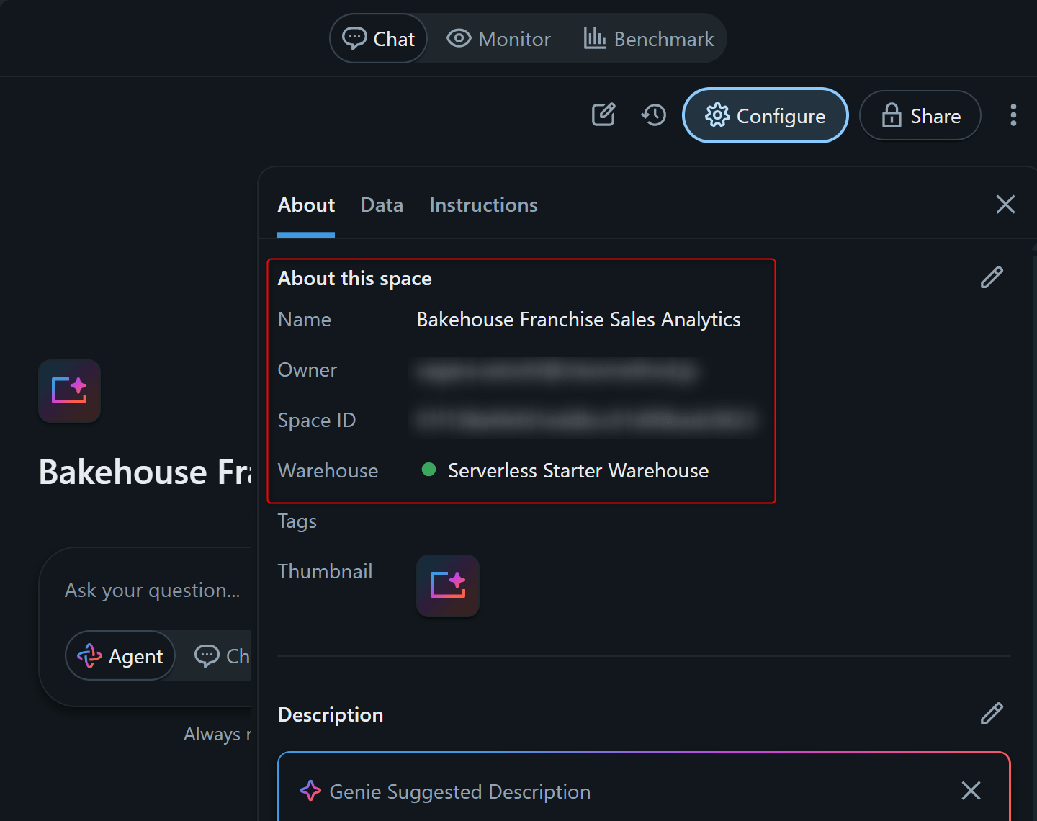Click the Genie space logo icon
Image resolution: width=1037 pixels, height=821 pixels.
[69, 391]
